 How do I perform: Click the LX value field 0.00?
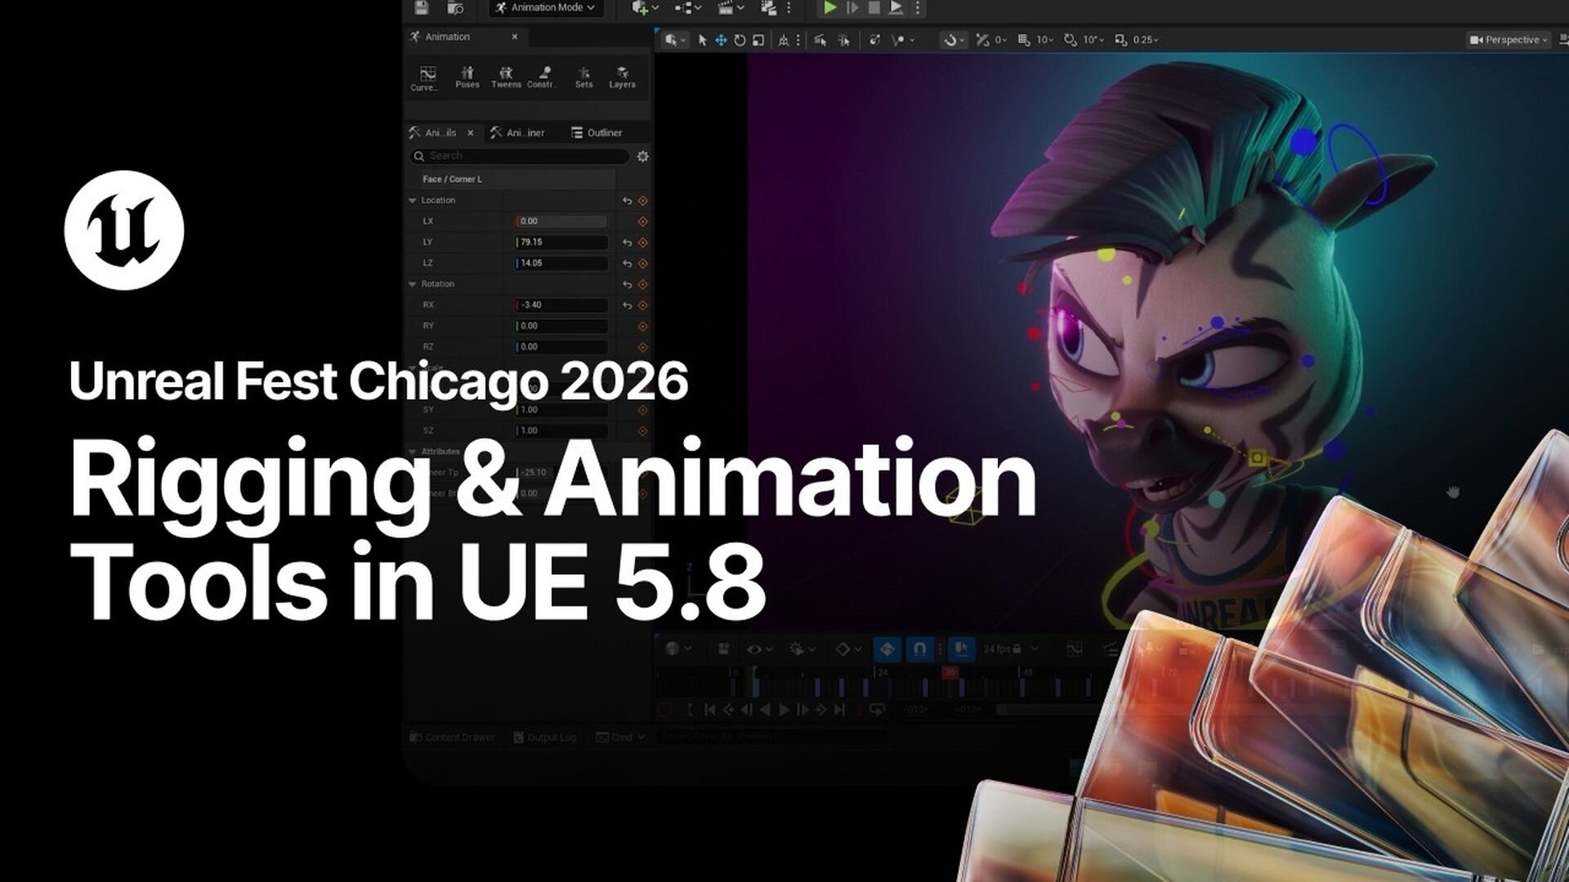[561, 221]
